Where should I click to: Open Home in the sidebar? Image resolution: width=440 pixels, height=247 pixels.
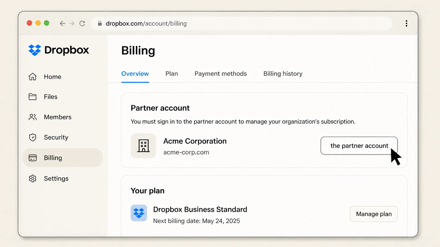[x=62, y=77]
